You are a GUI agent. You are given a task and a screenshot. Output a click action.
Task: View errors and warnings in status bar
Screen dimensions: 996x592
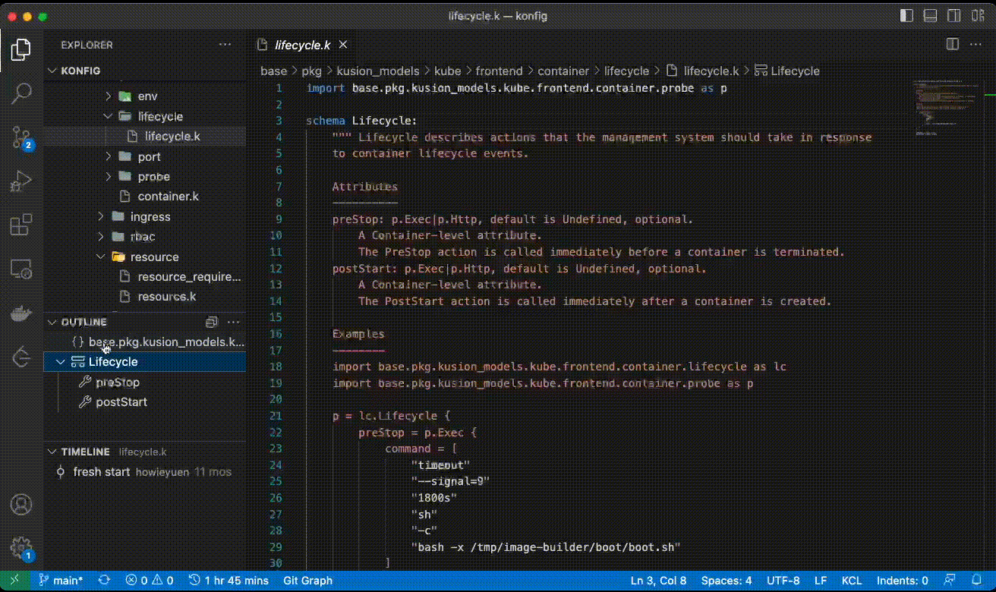coord(149,580)
